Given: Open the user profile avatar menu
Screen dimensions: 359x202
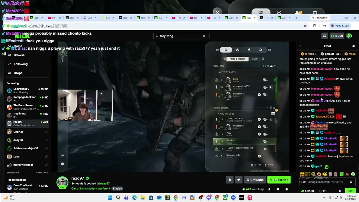Looking at the screenshot, I should pos(349,36).
